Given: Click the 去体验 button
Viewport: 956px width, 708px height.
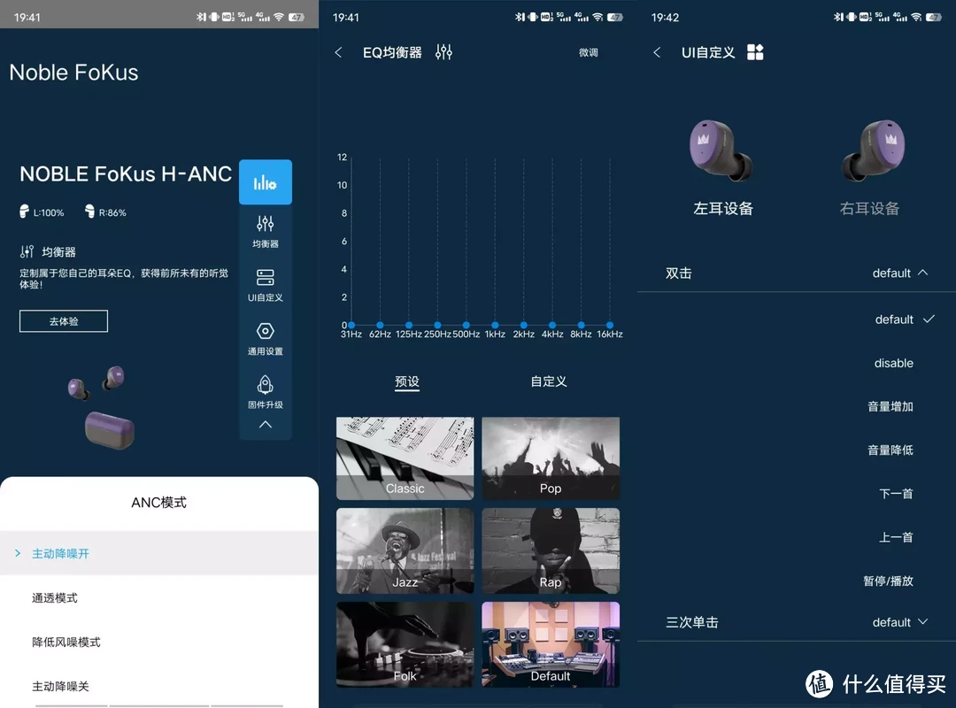Looking at the screenshot, I should tap(64, 321).
